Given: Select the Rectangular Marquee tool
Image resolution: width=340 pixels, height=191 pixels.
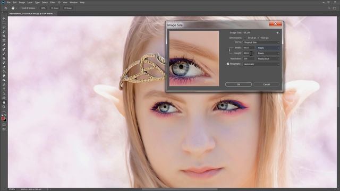Looking at the screenshot, I should pos(4,23).
